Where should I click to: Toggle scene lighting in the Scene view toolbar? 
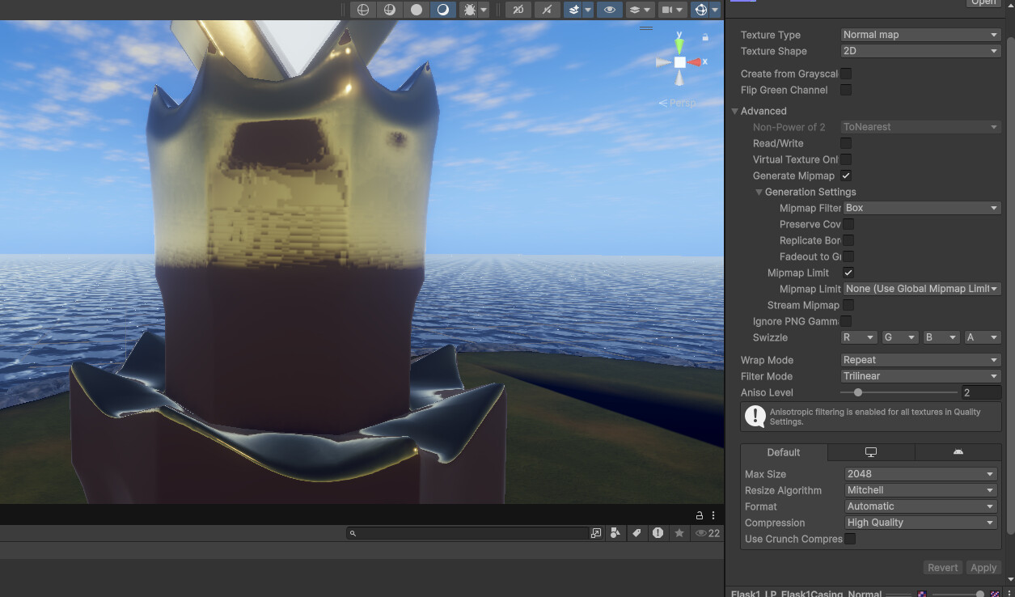coord(443,10)
